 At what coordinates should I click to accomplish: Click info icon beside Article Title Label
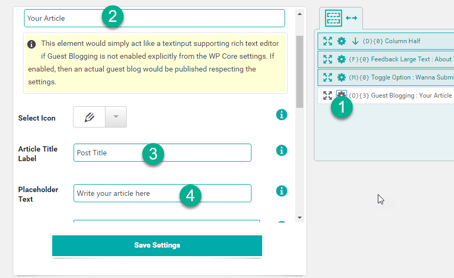282,150
